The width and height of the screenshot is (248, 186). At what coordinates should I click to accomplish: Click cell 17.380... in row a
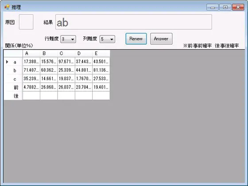click(x=31, y=62)
